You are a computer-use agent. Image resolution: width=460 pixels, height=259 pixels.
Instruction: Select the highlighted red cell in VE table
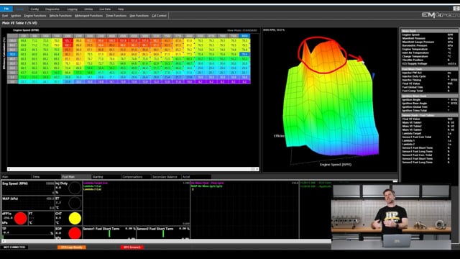[x=68, y=40]
